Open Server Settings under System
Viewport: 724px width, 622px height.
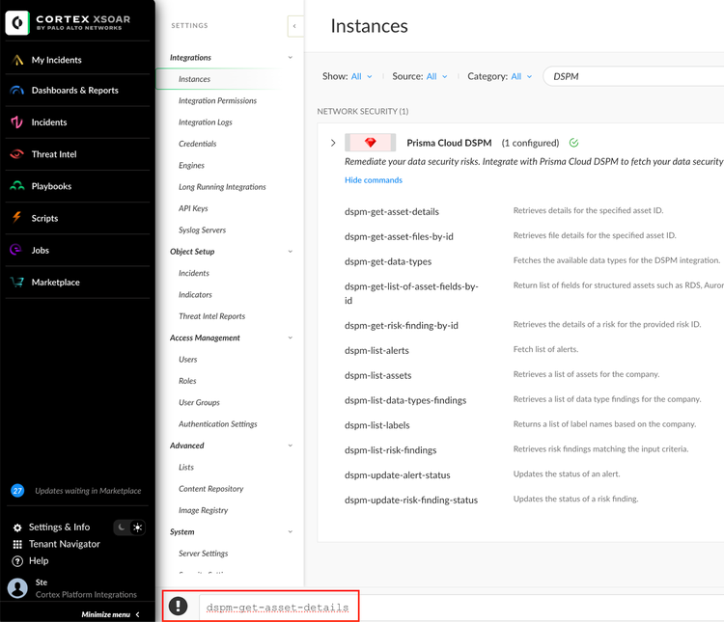click(203, 554)
